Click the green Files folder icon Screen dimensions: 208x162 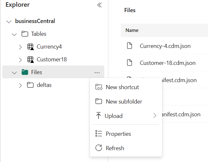pyautogui.click(x=25, y=72)
